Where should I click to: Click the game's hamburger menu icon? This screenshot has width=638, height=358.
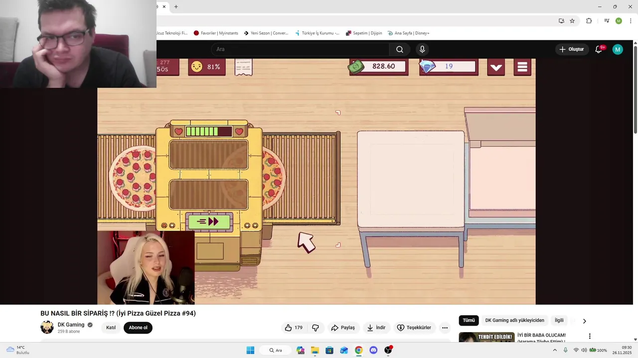coord(522,67)
